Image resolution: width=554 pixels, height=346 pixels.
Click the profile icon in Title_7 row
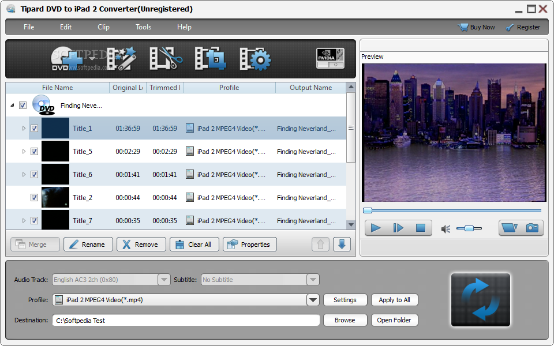coord(190,221)
